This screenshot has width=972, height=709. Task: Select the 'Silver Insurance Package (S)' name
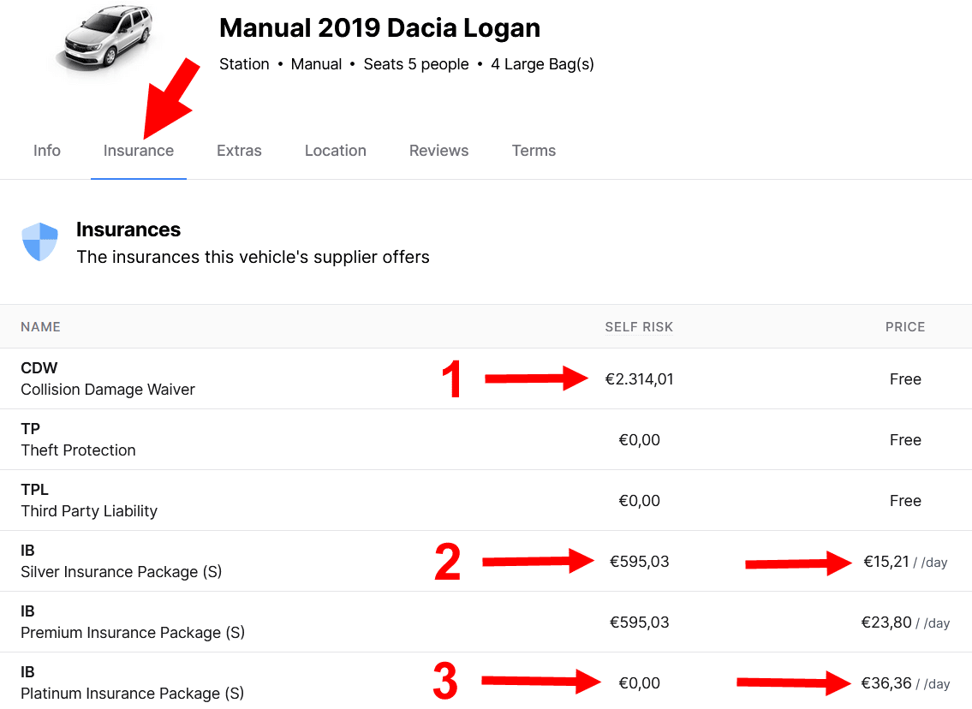coord(121,571)
